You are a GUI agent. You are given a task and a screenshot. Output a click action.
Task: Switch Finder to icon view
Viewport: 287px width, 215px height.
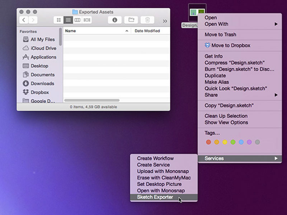[x=58, y=20]
